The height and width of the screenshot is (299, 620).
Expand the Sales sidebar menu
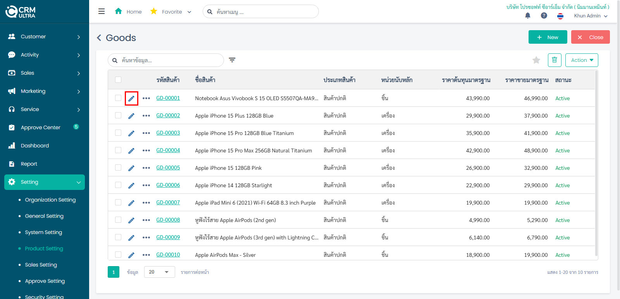pos(45,73)
